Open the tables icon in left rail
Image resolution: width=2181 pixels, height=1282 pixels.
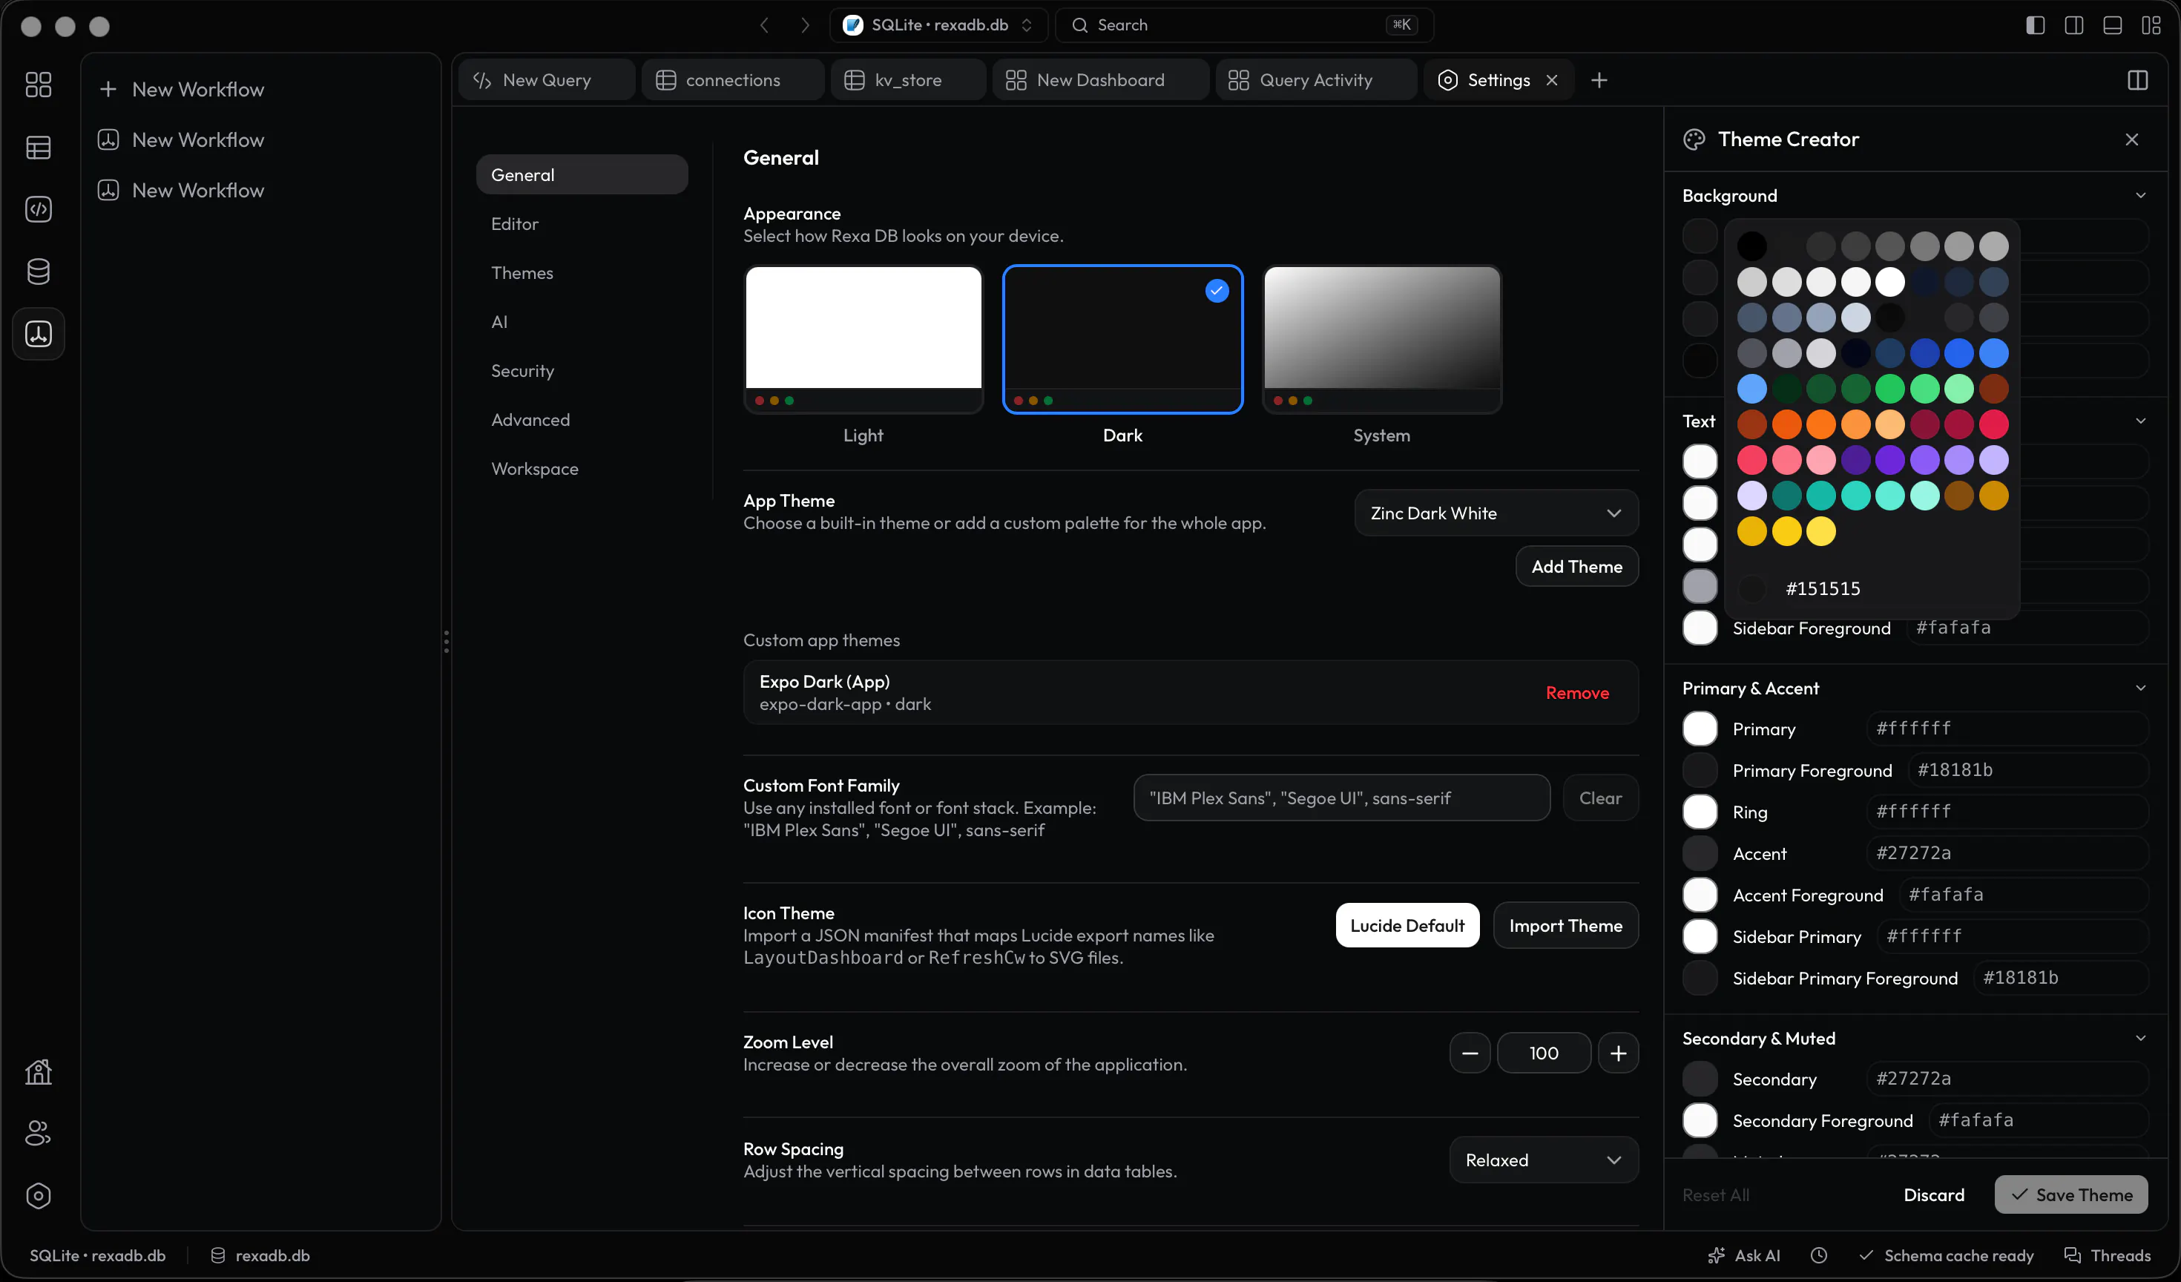pos(38,147)
